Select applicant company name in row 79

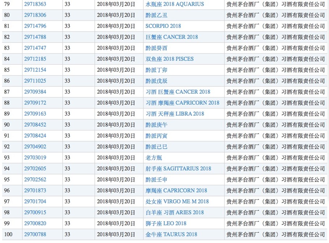point(275,4)
